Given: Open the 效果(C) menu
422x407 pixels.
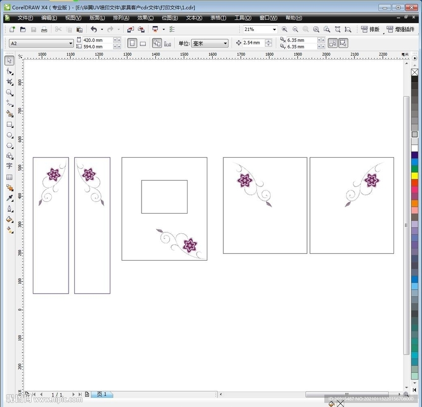Looking at the screenshot, I should point(145,18).
